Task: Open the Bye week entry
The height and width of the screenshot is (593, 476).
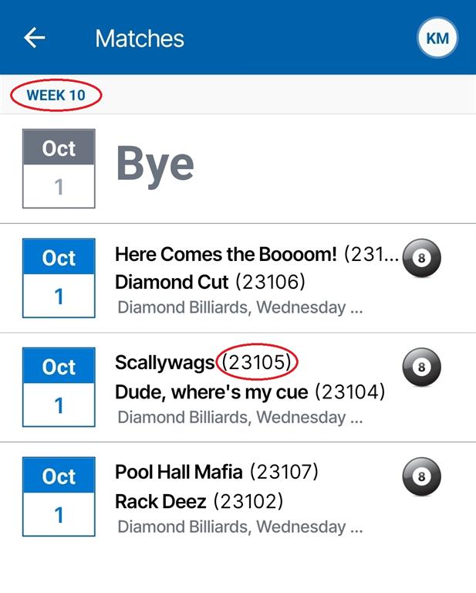Action: click(155, 164)
